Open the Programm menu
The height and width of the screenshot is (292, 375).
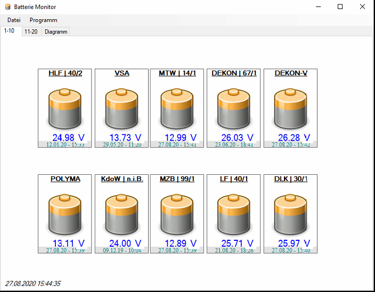(43, 20)
